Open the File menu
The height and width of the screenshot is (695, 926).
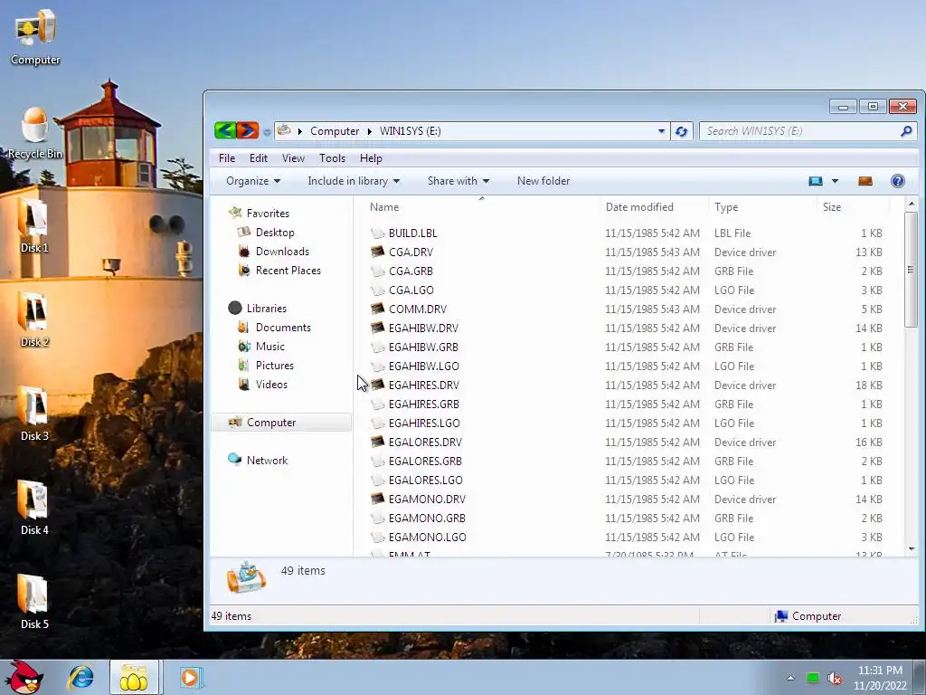coord(227,158)
